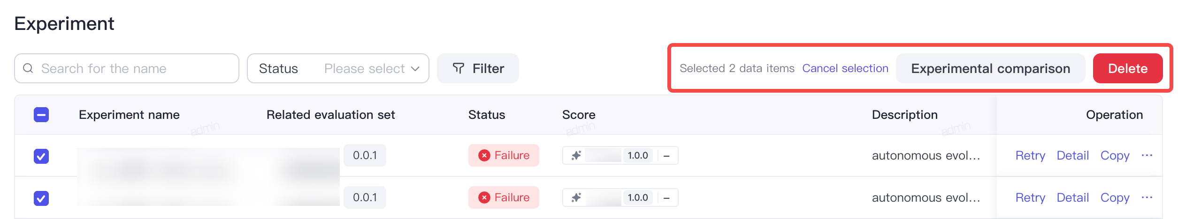Screen dimensions: 1178x219
Task: Open the Status Please select dropdown
Action: 338,68
